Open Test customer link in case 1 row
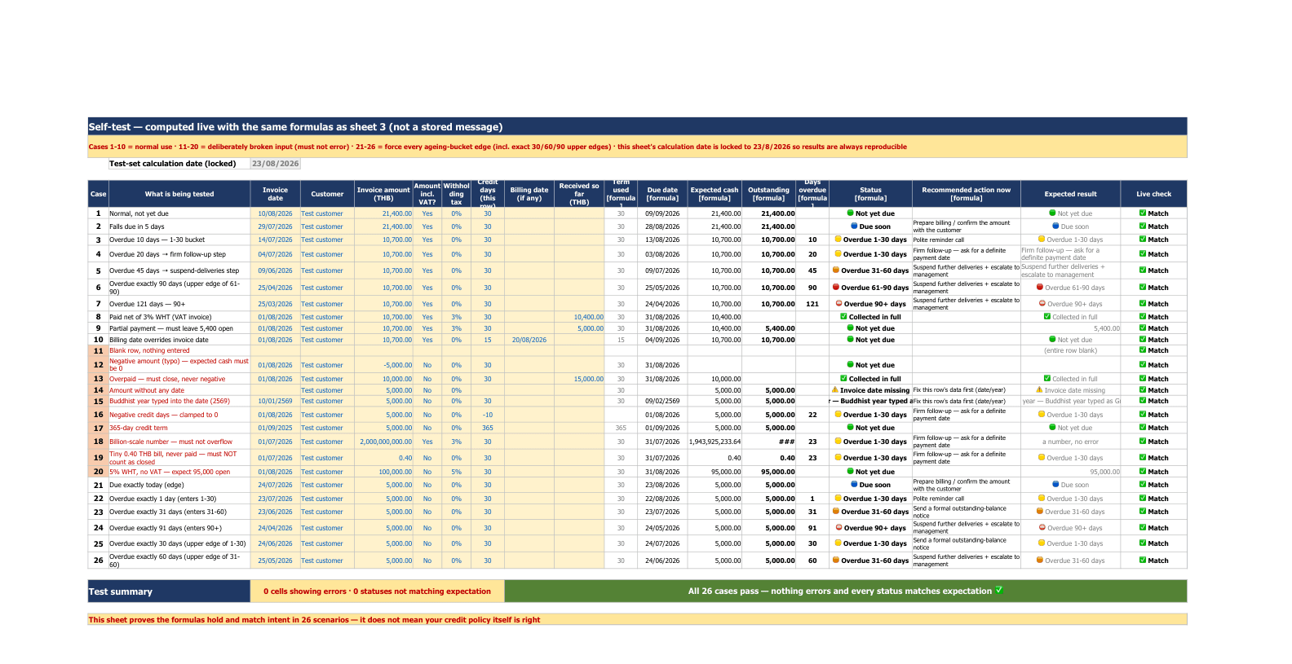 tap(322, 213)
